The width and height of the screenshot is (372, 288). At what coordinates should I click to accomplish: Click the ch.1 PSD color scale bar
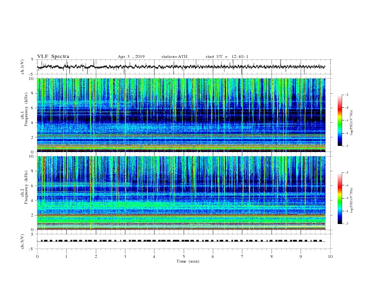(340, 120)
